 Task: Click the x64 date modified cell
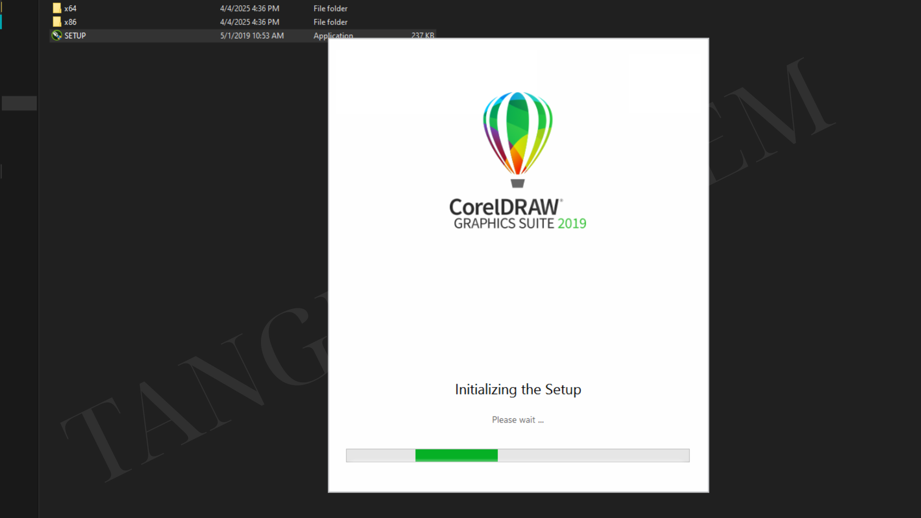(249, 9)
